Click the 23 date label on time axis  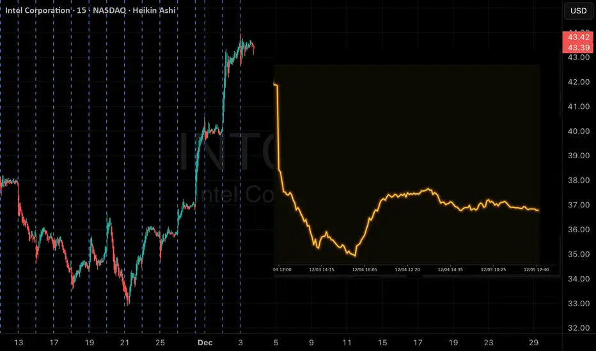pyautogui.click(x=489, y=343)
